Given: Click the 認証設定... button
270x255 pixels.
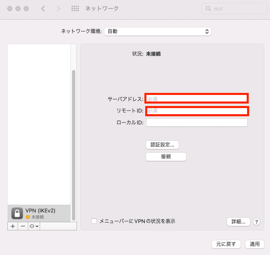Looking at the screenshot, I should tap(162, 145).
